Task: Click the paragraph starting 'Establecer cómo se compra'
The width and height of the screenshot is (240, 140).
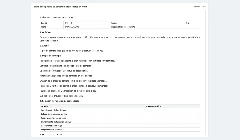Action: tap(120, 39)
